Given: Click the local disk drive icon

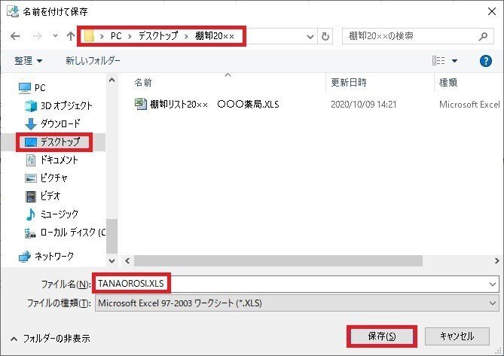Looking at the screenshot, I should click(x=30, y=233).
